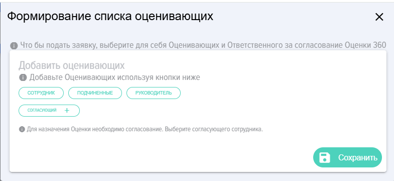394x181 pixels.
Task: Add an evaluator via СОТРУДНИК button
Action: click(41, 93)
